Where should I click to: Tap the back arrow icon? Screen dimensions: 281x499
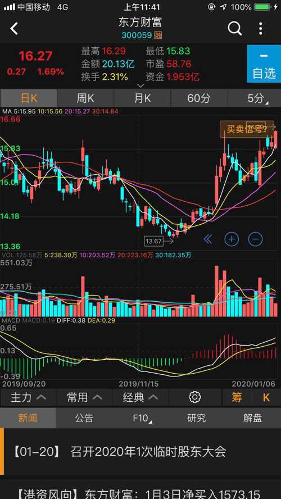pyautogui.click(x=14, y=29)
